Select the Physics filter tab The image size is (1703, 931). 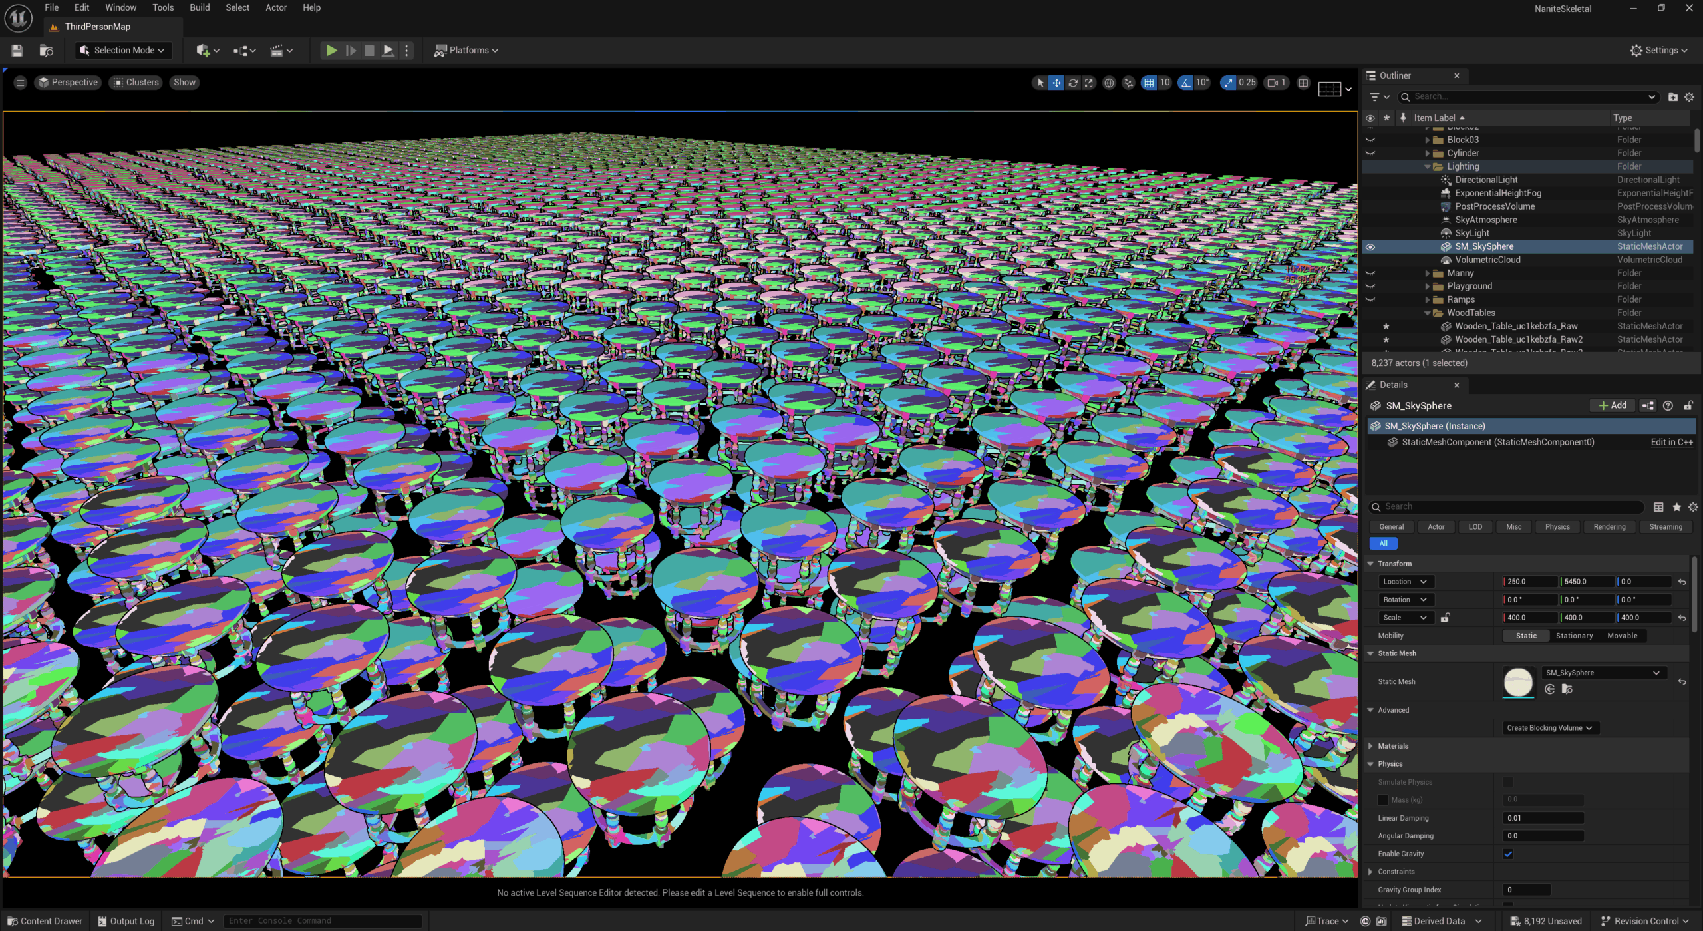(1557, 527)
